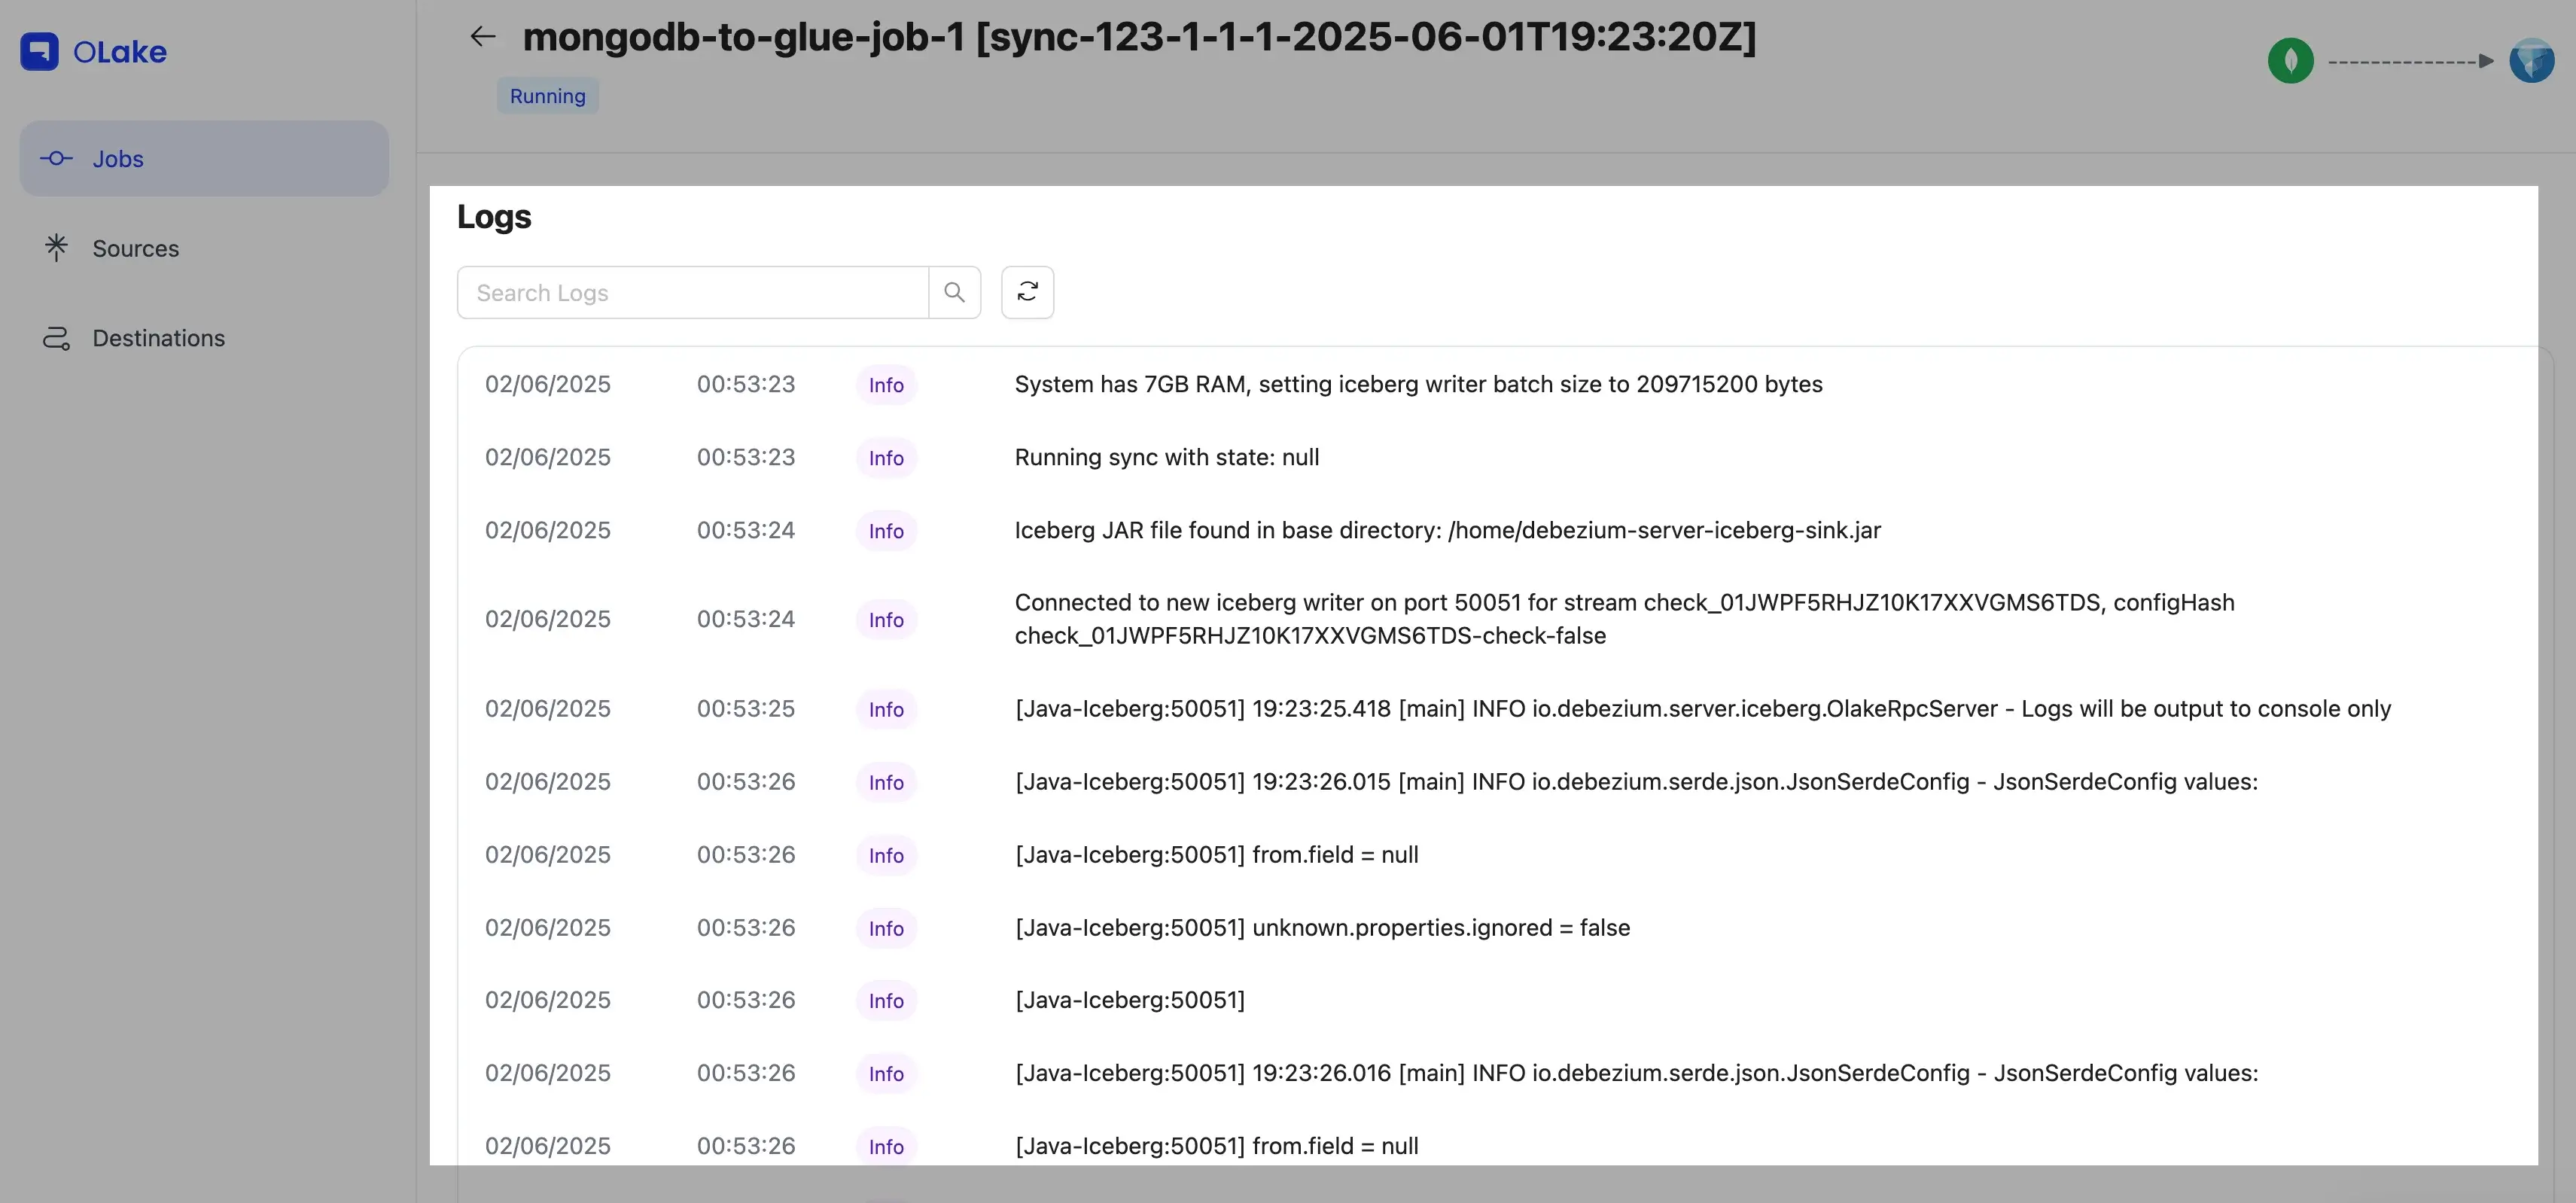Screen dimensions: 2576x1203
Task: Click Info badge on unknown.properties.ignored log
Action: pos(885,928)
